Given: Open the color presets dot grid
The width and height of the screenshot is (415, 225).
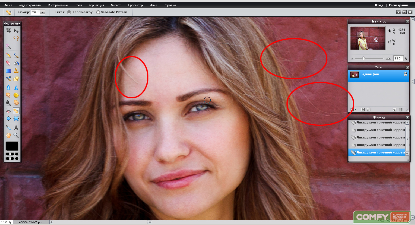Looking at the screenshot, I should coord(12,156).
